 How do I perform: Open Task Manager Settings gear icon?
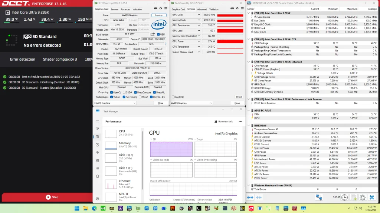[x=98, y=199]
